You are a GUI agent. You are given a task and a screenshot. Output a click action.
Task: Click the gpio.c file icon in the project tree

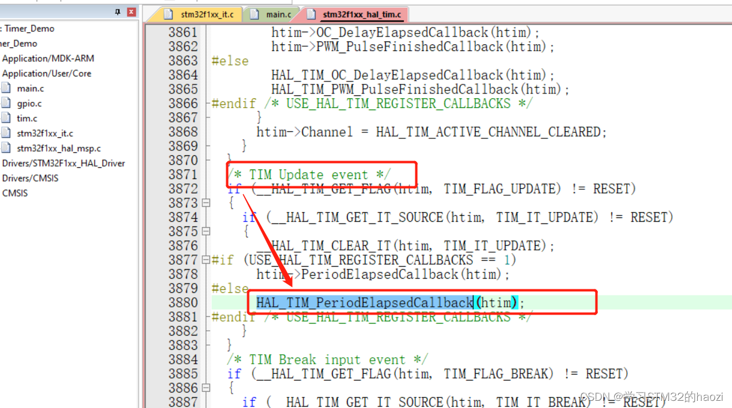coord(6,103)
